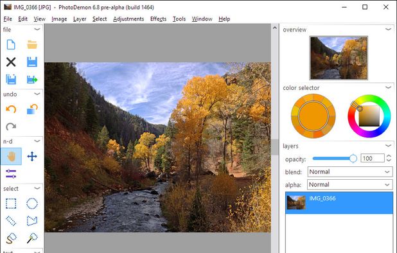Click the saturation square in color wheel
The width and height of the screenshot is (397, 253).
369,116
